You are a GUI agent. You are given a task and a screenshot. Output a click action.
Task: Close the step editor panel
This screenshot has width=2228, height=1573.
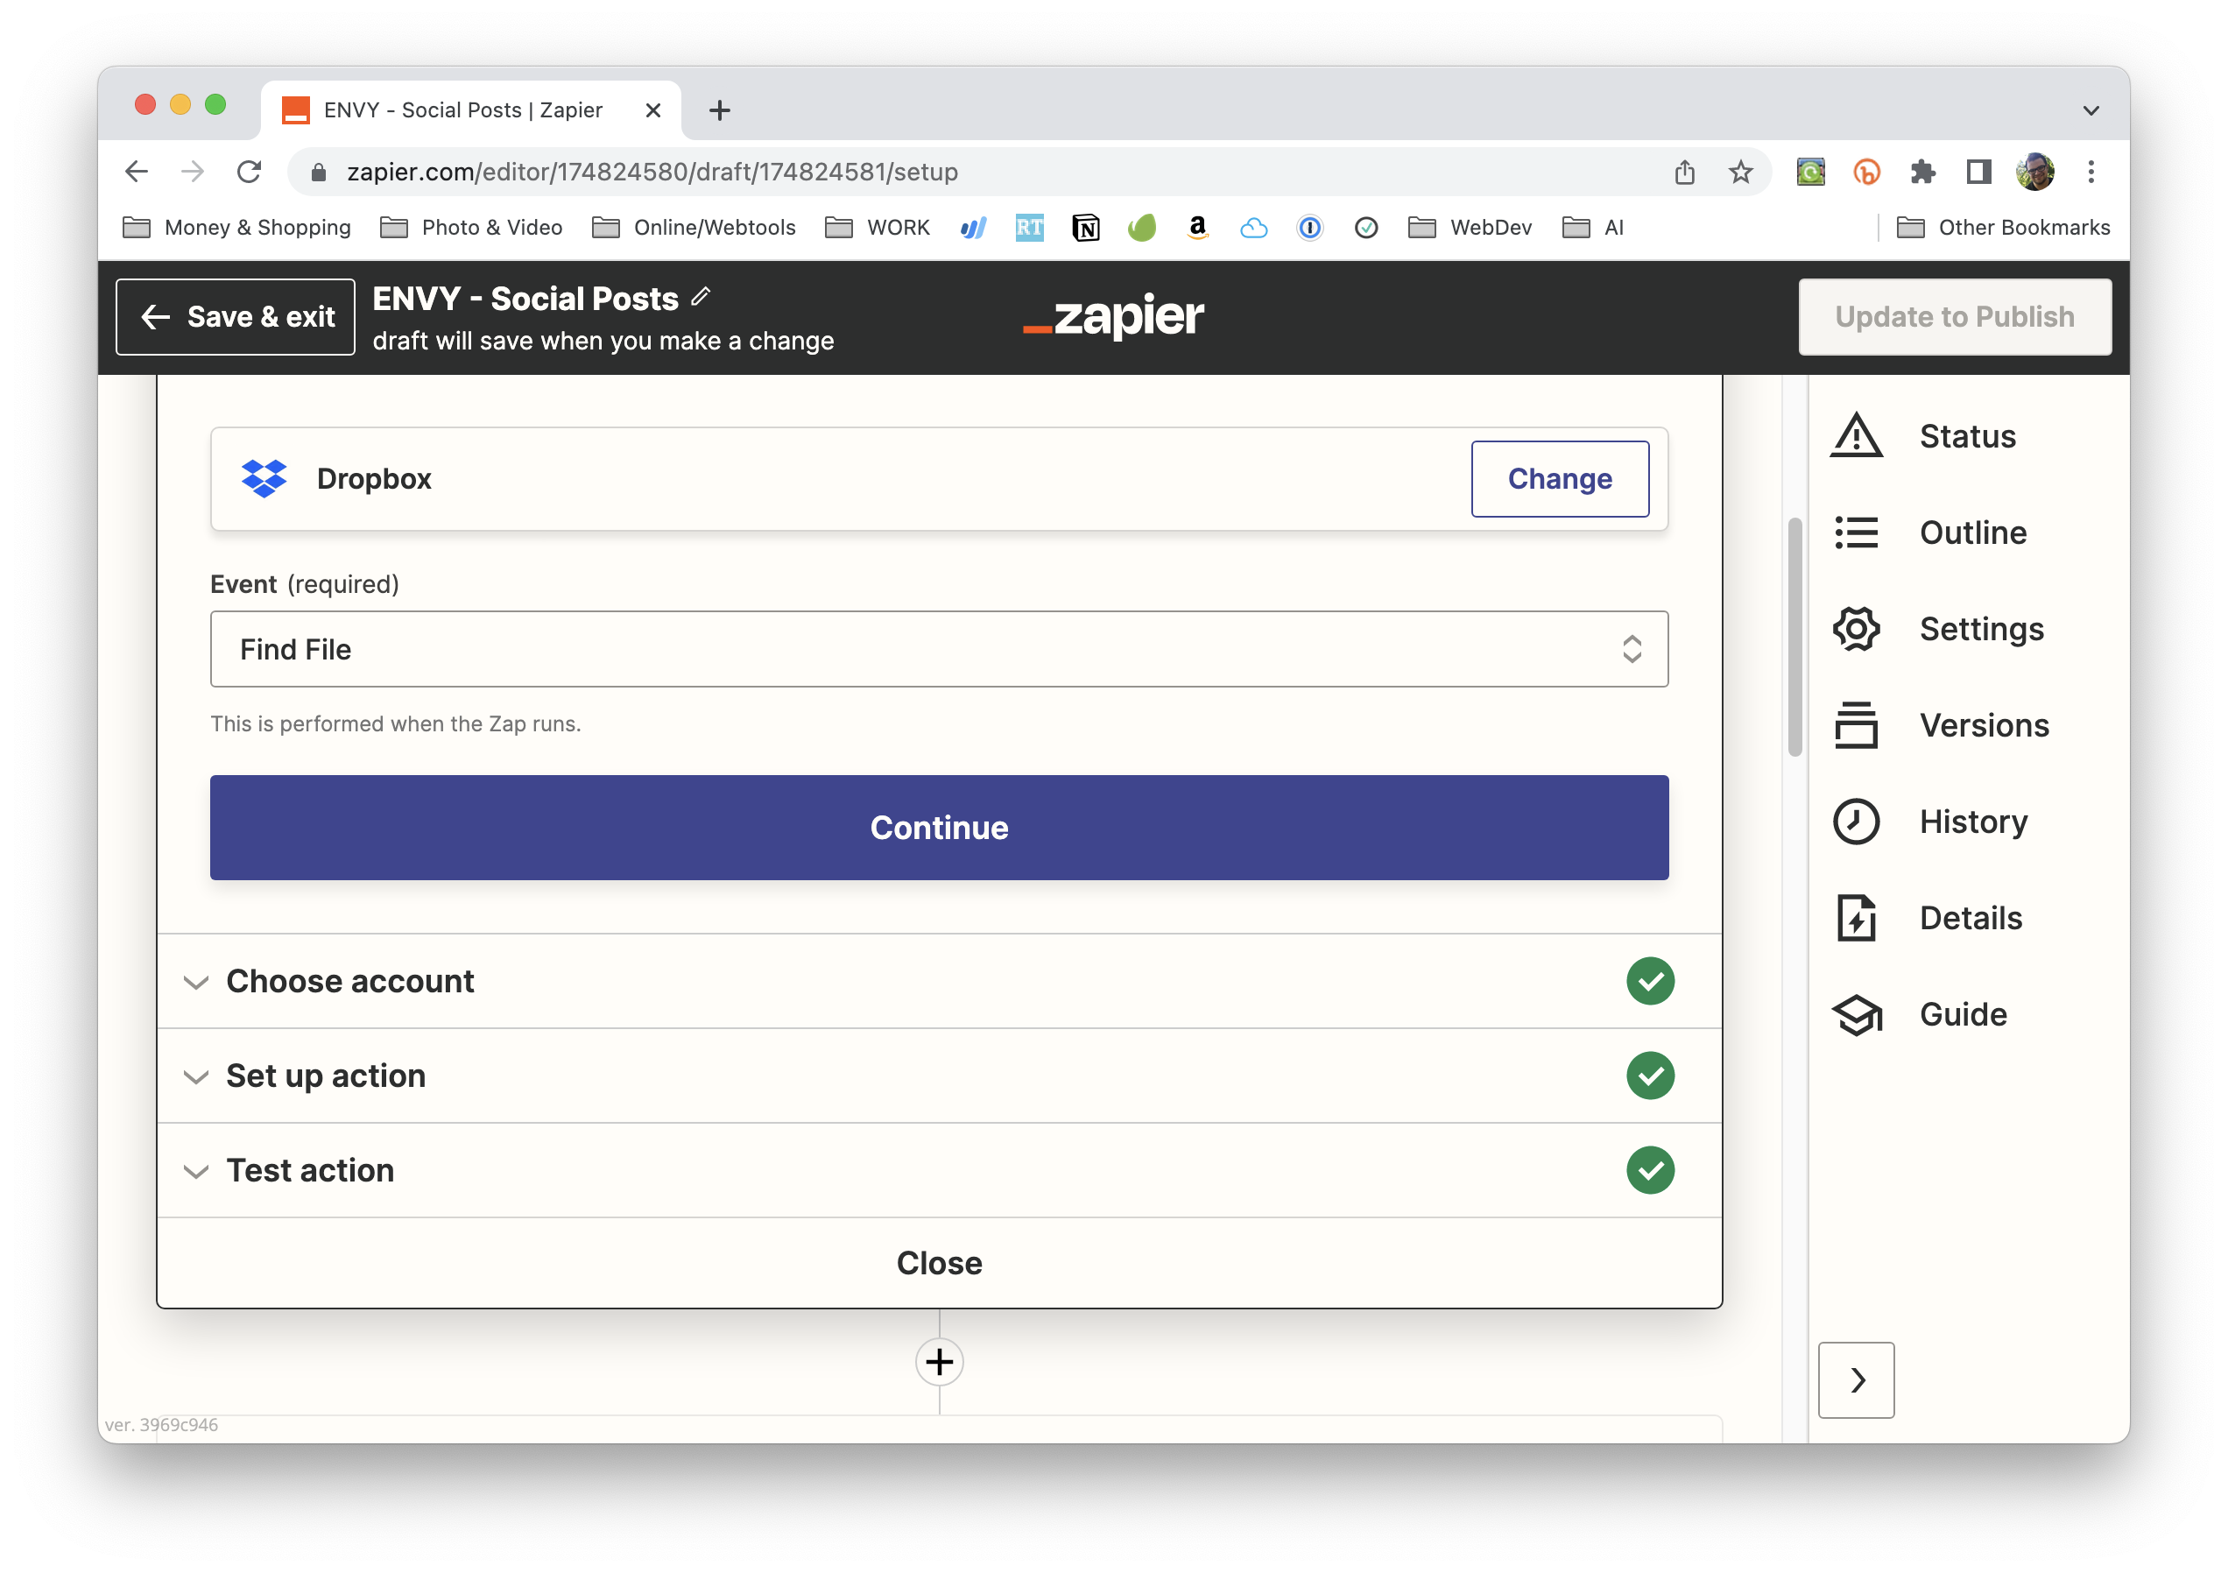point(940,1262)
